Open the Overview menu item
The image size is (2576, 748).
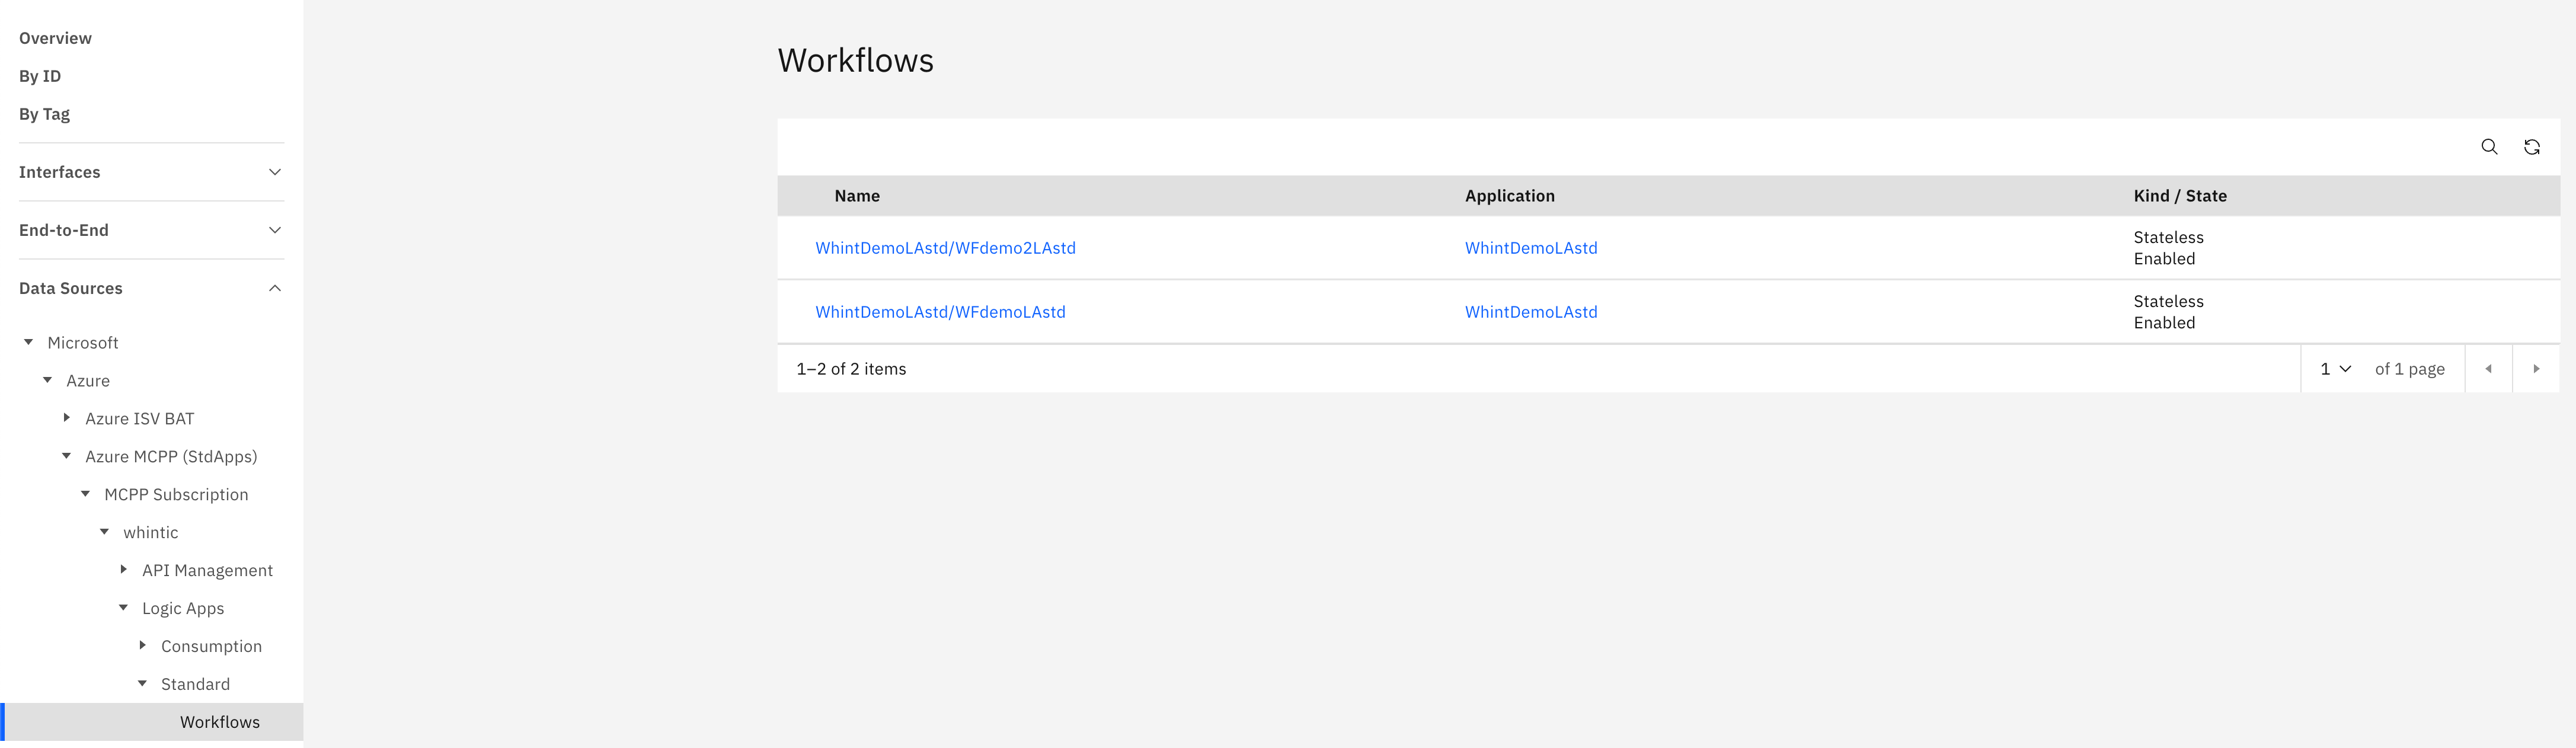click(55, 38)
